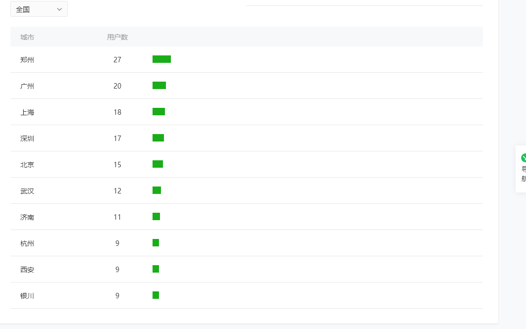Image resolution: width=526 pixels, height=329 pixels.
Task: Click the green bar in 杭州 row
Action: point(156,242)
